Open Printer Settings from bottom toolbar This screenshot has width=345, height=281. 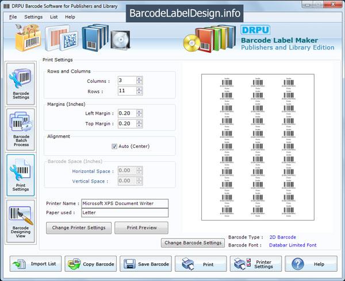pyautogui.click(x=255, y=264)
